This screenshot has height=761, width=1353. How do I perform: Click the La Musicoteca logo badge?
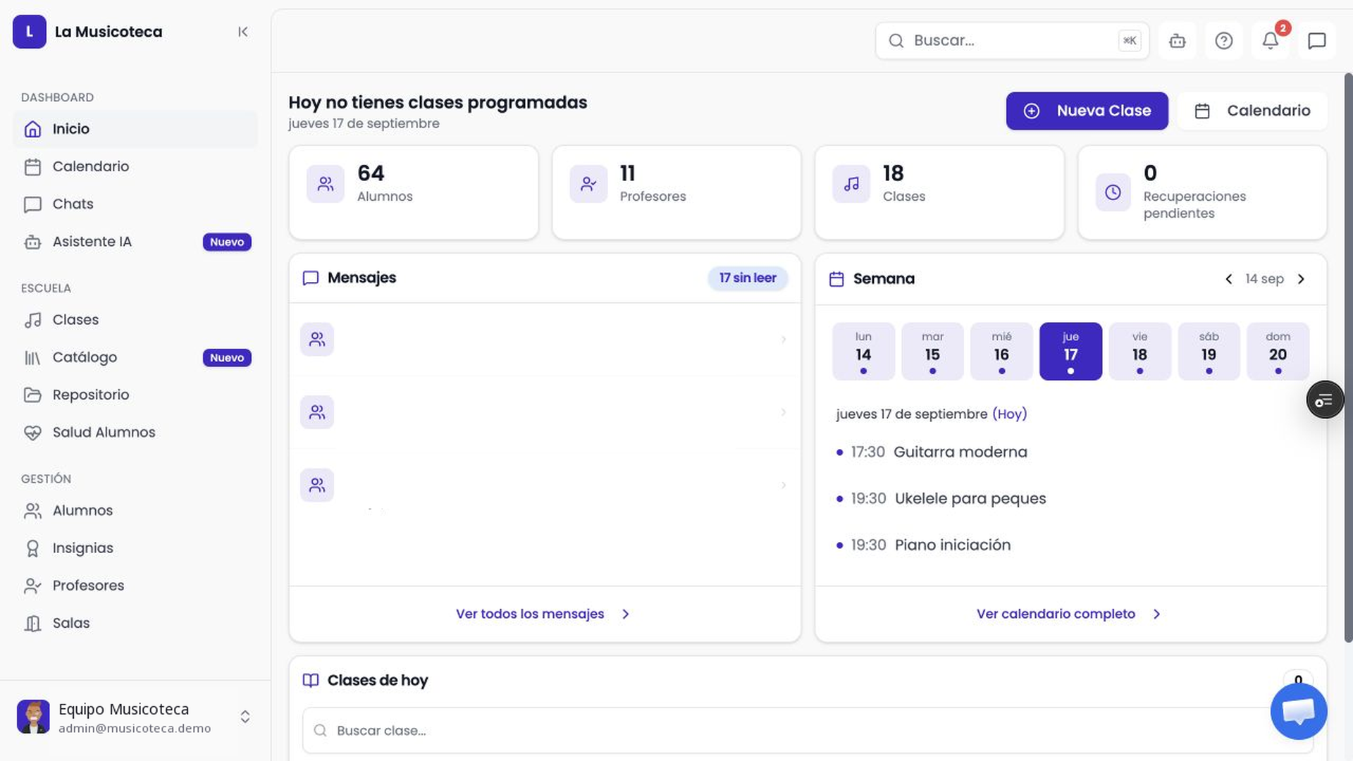click(x=30, y=32)
